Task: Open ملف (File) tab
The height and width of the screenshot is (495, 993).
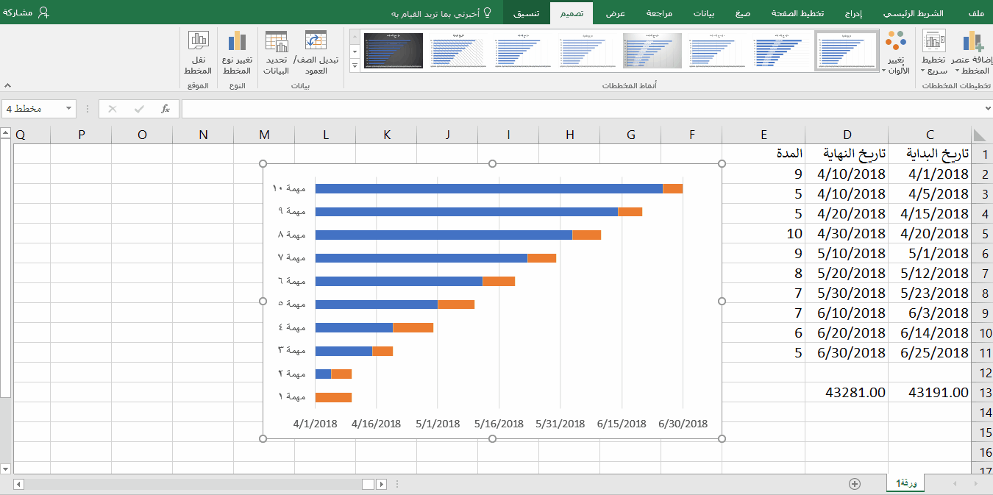Action: coord(976,13)
